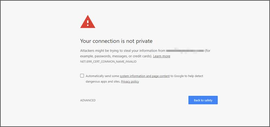This screenshot has height=127, width=270.
Task: Click the 'Your connection is not private' heading
Action: click(116, 41)
